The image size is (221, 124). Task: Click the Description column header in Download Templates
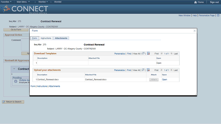42,58
